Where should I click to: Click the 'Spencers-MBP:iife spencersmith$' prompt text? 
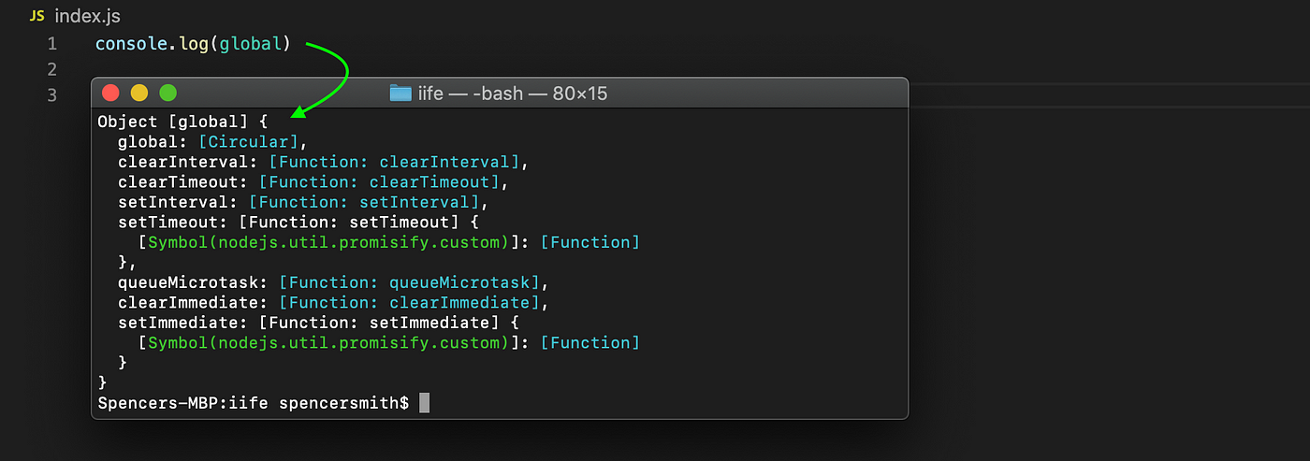pyautogui.click(x=254, y=403)
